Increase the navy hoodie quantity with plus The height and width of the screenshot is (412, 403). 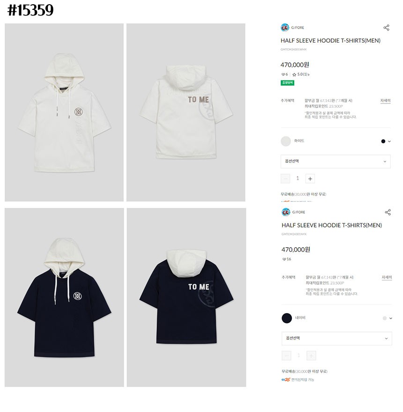tap(311, 356)
